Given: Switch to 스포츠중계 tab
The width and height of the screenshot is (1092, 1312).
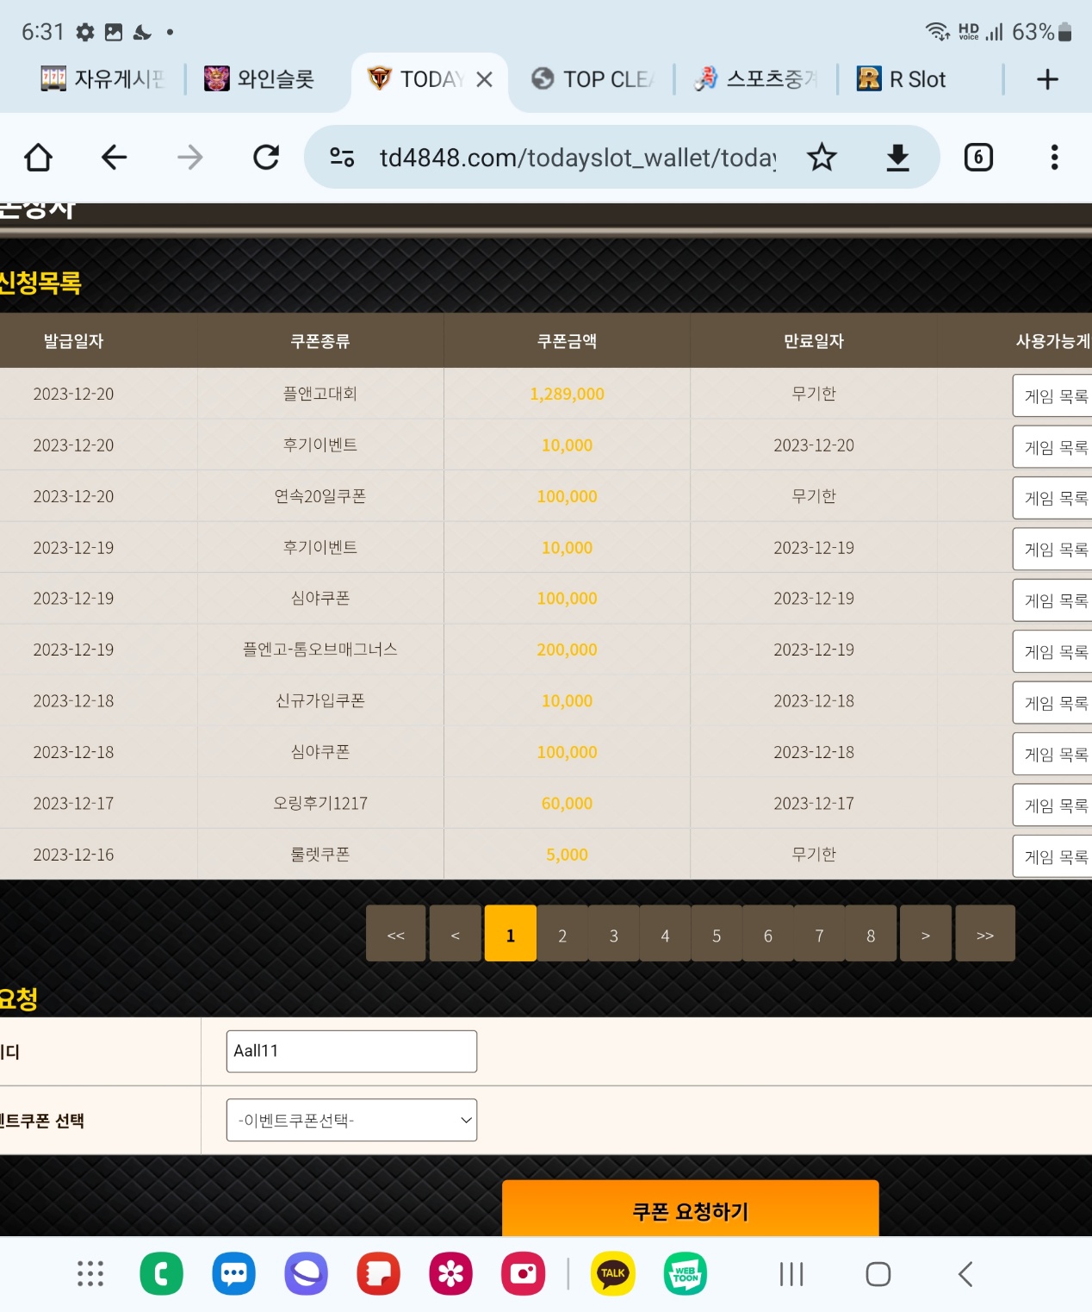Looking at the screenshot, I should coord(755,79).
